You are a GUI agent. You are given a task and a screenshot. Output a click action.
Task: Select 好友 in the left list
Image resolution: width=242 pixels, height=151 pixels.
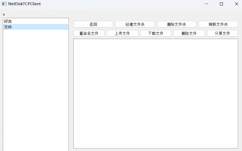click(x=36, y=21)
